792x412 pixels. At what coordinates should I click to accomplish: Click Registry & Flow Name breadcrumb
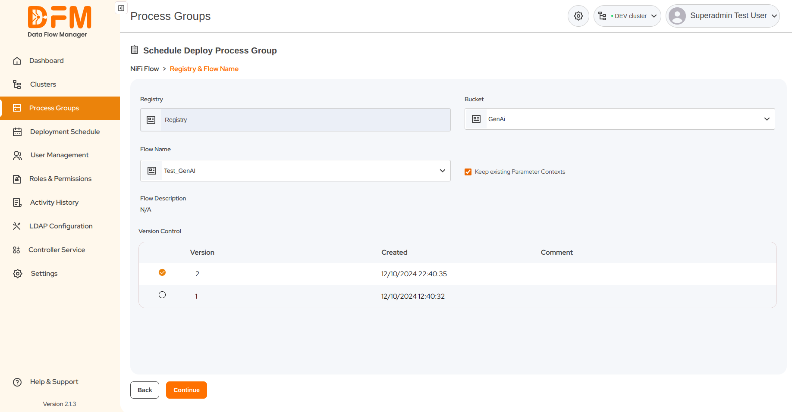[204, 69]
